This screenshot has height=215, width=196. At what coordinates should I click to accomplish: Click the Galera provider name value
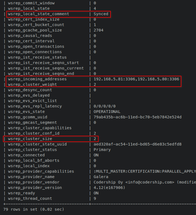click(x=101, y=177)
